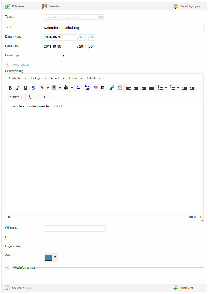Align text right
Viewport: 208px width, 294px height.
tap(144, 88)
